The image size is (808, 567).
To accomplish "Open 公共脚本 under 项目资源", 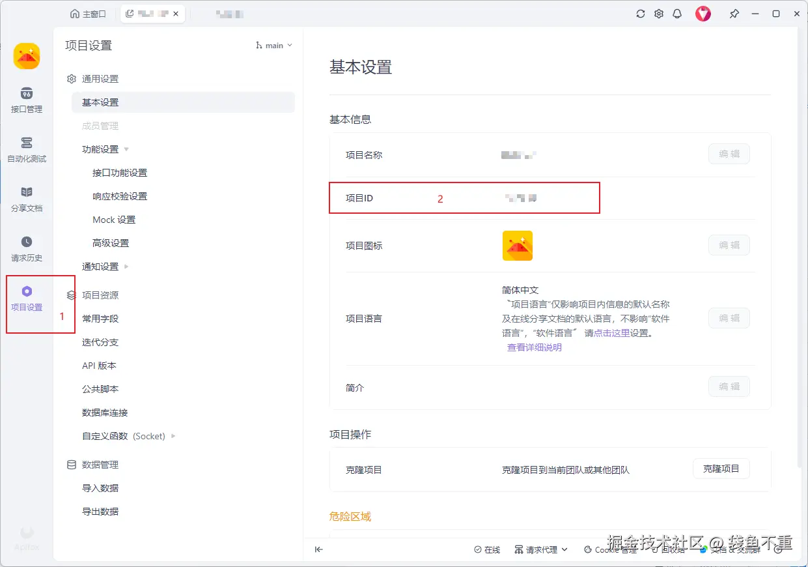I will (100, 389).
